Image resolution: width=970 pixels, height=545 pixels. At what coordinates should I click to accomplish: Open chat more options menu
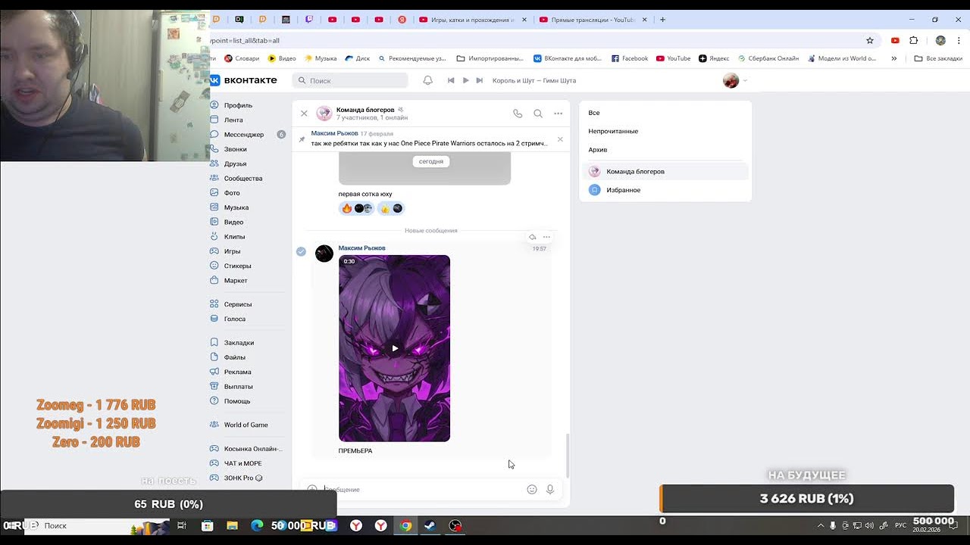[559, 114]
